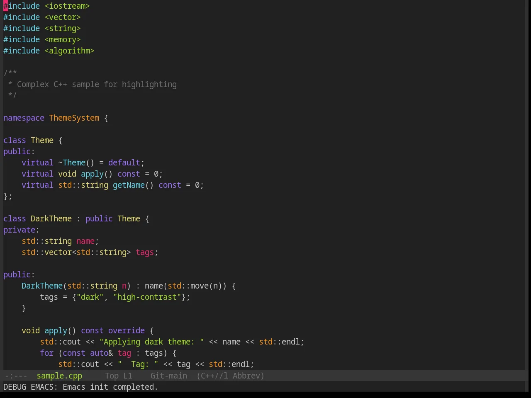Click on '<string>' include header
The image size is (531, 398).
tap(63, 28)
